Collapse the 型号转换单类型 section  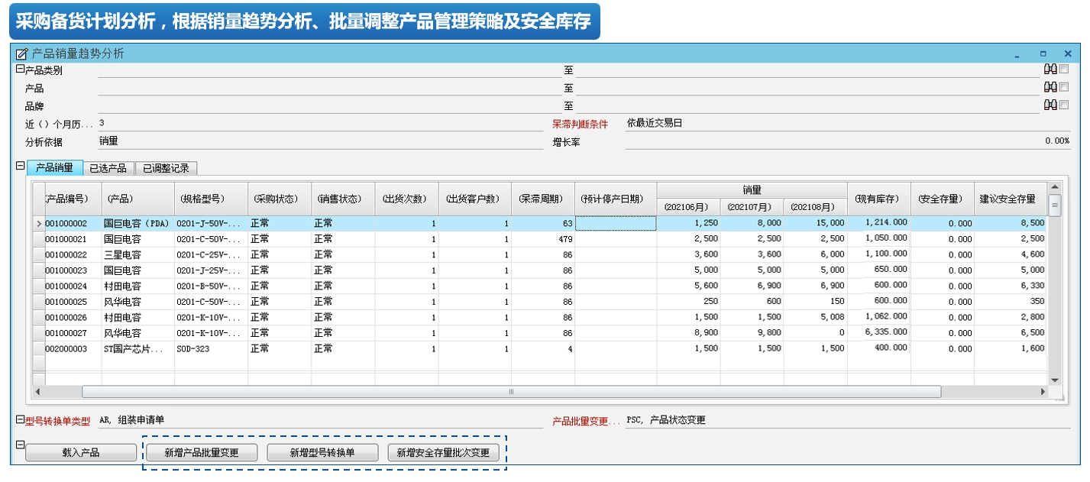click(21, 419)
